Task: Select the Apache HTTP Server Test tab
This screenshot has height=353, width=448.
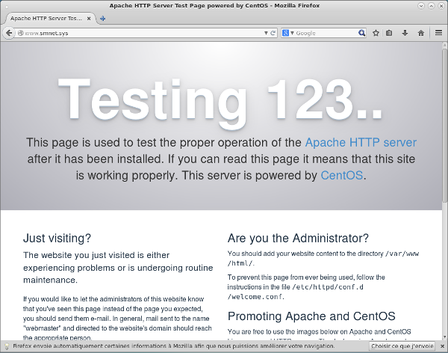Action: click(49, 18)
